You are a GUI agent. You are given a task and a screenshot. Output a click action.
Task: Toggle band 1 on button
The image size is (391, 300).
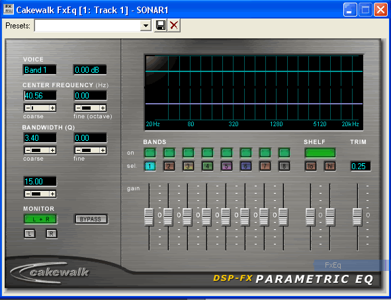150,153
